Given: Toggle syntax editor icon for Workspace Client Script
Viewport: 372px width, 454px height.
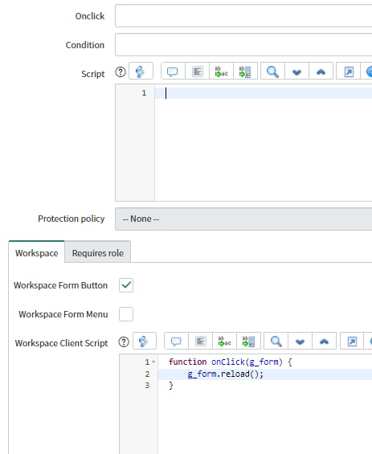Looking at the screenshot, I should pos(144,341).
